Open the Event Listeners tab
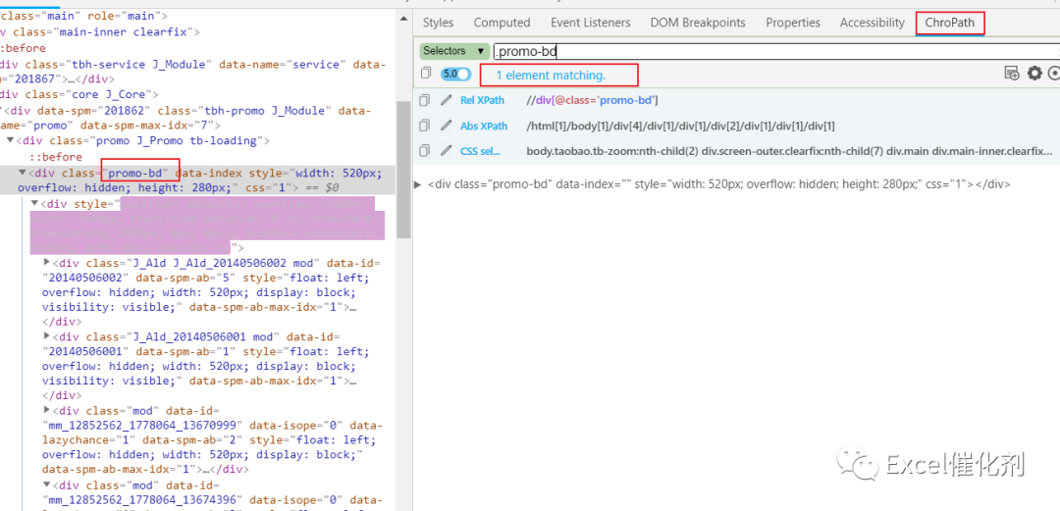The width and height of the screenshot is (1060, 511). click(590, 23)
